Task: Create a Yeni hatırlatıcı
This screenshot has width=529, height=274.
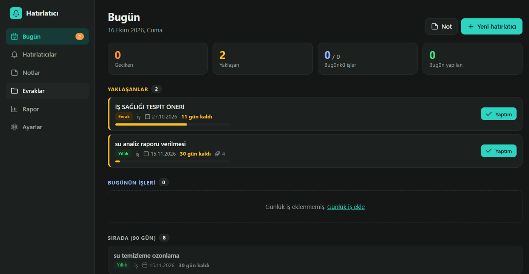Action: click(x=492, y=26)
